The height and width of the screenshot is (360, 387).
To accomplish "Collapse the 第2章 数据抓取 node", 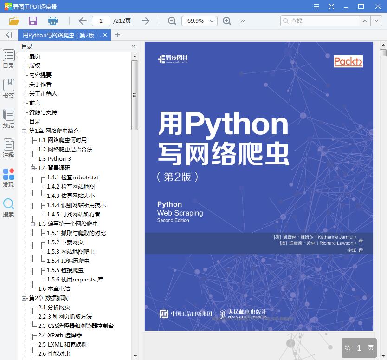I will point(24,299).
